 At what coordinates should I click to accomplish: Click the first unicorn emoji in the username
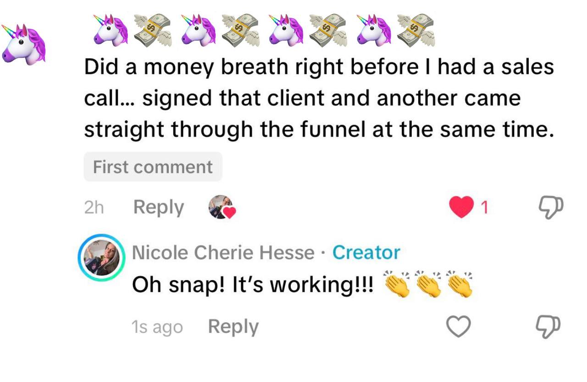click(x=111, y=30)
